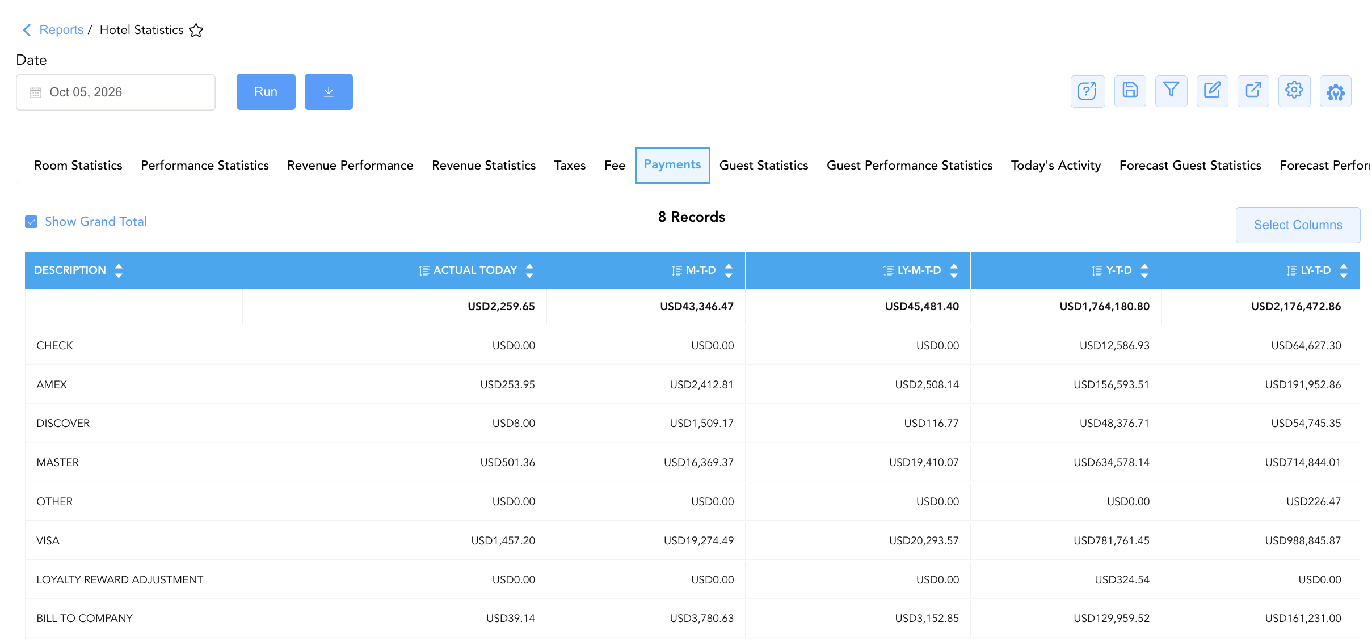This screenshot has height=643, width=1372.
Task: Click the open-in-new-window export icon
Action: click(1253, 91)
